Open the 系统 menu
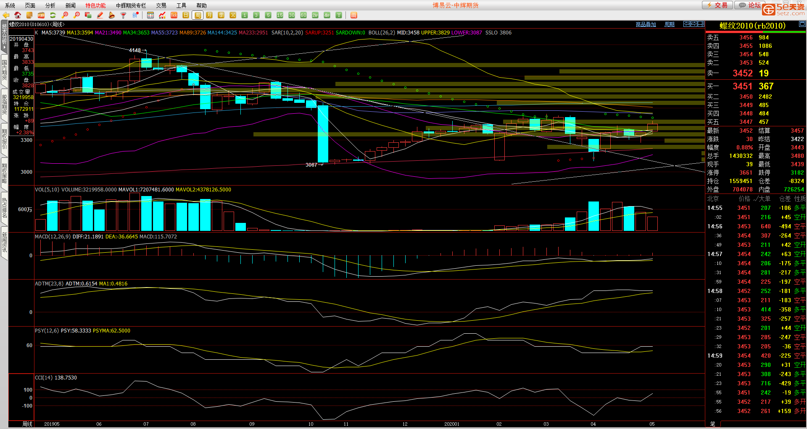This screenshot has height=429, width=807. tap(10, 5)
